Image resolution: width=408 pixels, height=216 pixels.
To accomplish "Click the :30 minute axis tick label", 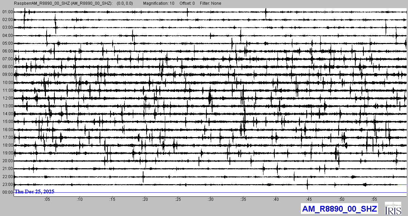I will click(x=211, y=199).
